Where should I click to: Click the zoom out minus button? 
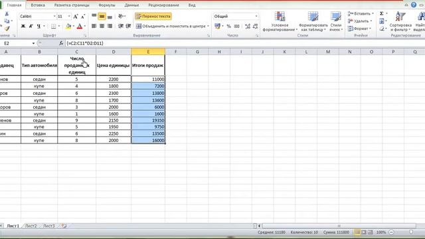[391, 232]
